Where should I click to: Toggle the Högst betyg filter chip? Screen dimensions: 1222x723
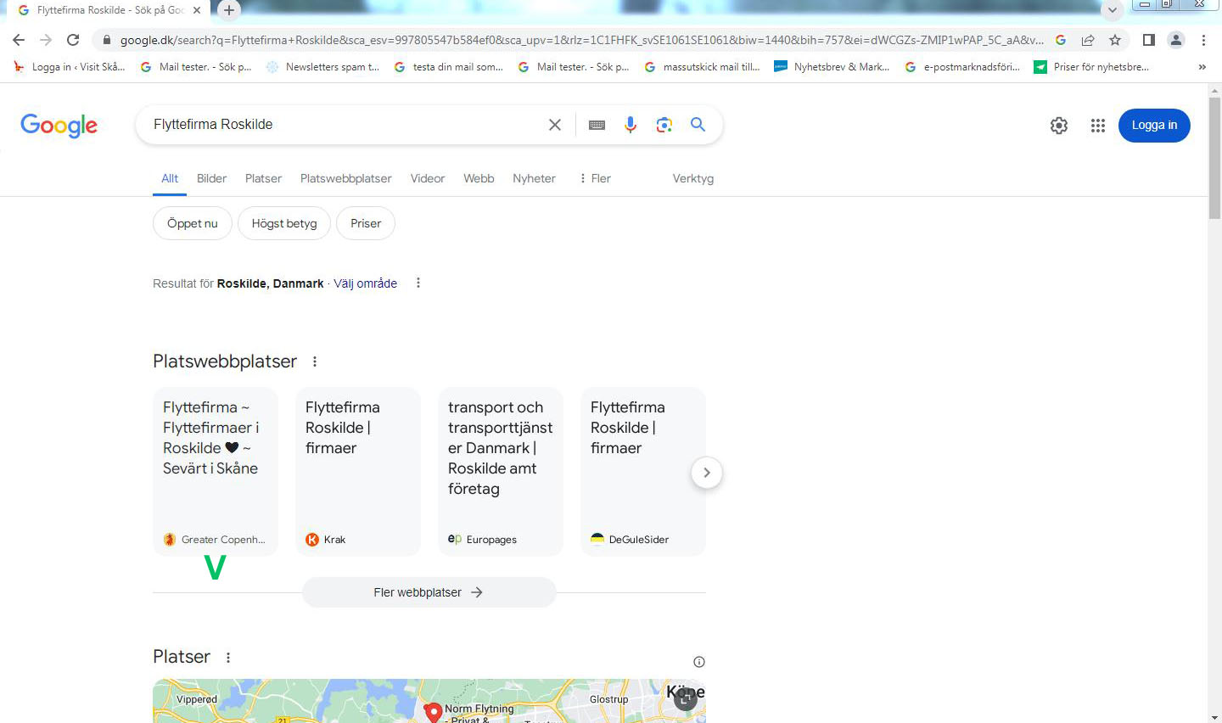[284, 223]
